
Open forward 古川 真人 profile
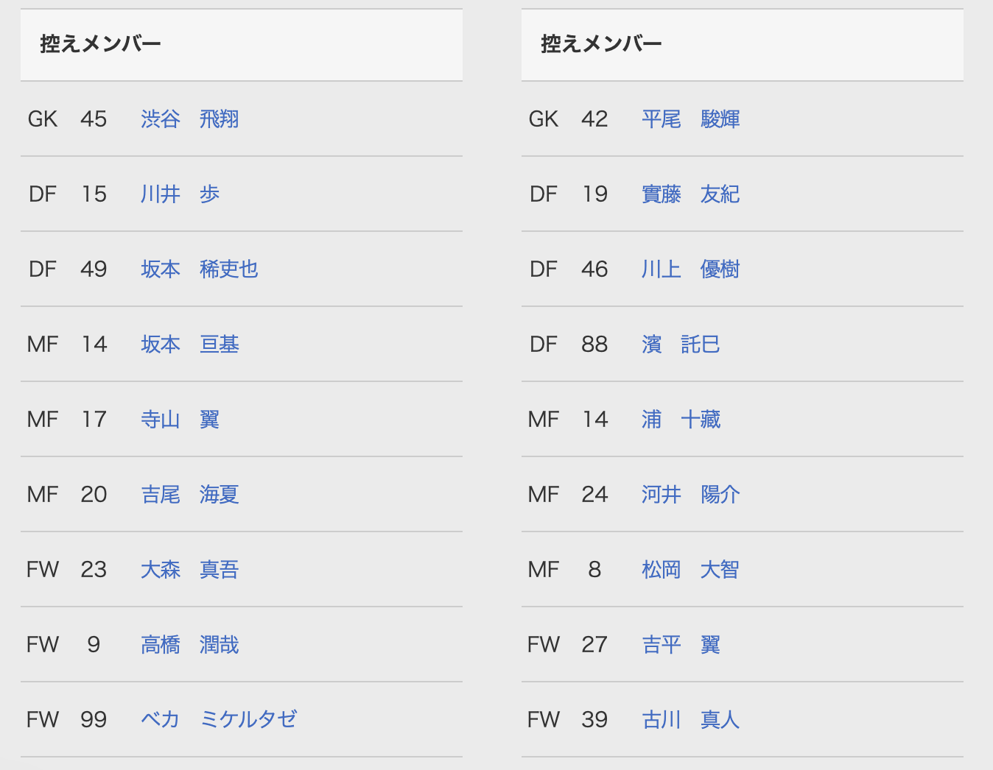coord(691,719)
